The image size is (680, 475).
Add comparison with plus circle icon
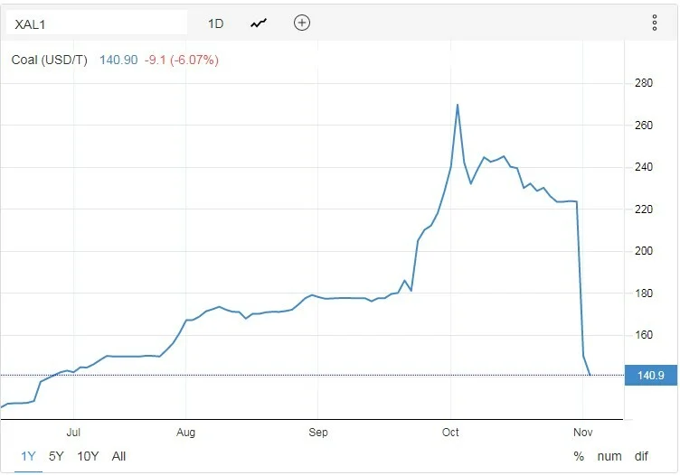[x=302, y=23]
